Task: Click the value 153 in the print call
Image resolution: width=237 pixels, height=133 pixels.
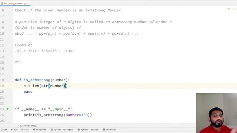Action: (x=84, y=115)
